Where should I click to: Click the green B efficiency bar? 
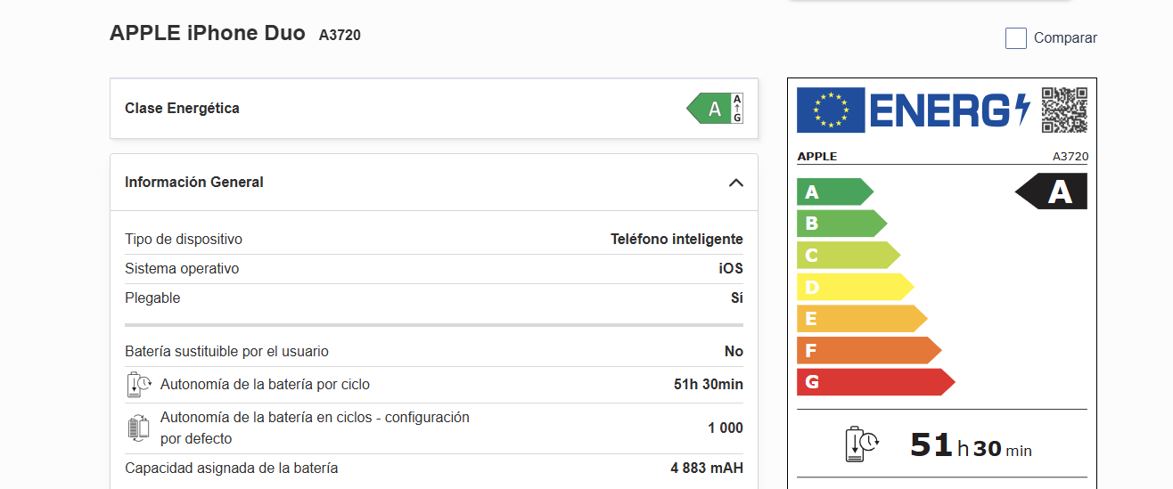coord(841,224)
